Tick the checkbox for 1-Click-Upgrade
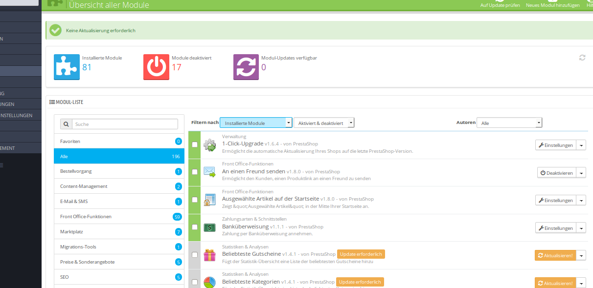 [x=195, y=144]
